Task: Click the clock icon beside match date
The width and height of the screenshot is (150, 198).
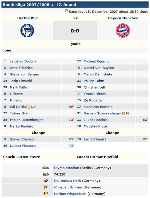Action: pyautogui.click(x=66, y=11)
